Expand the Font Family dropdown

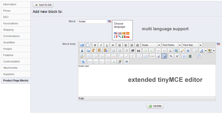172,45
